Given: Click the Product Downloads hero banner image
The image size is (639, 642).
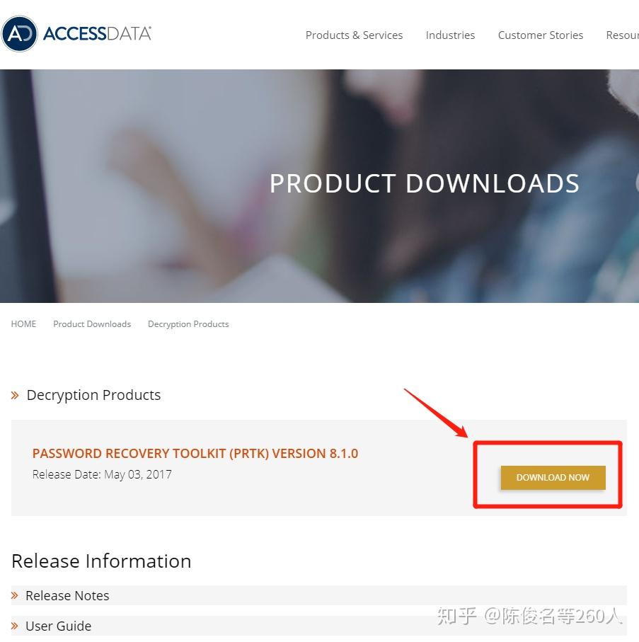Looking at the screenshot, I should click(319, 186).
